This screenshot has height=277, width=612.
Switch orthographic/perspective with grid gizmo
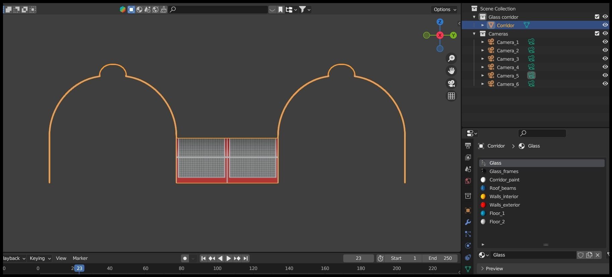pyautogui.click(x=451, y=96)
